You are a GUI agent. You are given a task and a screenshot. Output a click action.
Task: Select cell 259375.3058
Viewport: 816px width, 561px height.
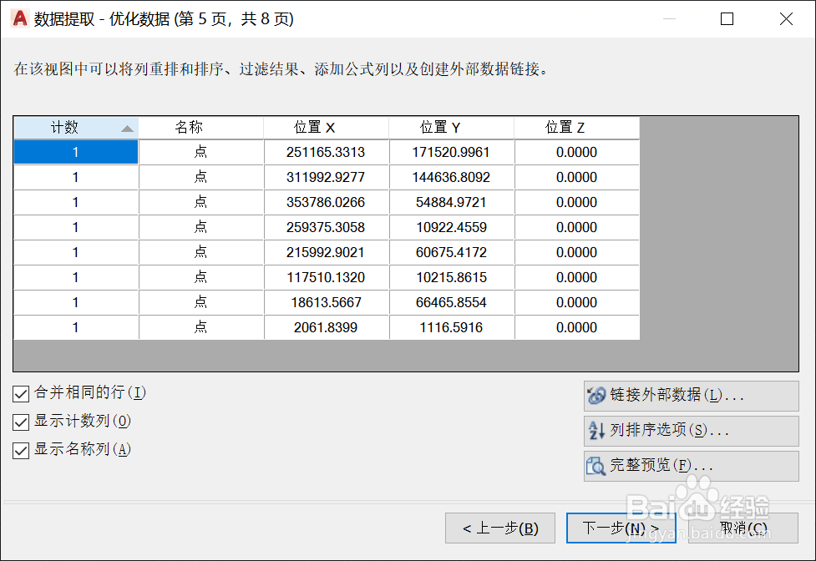click(327, 227)
